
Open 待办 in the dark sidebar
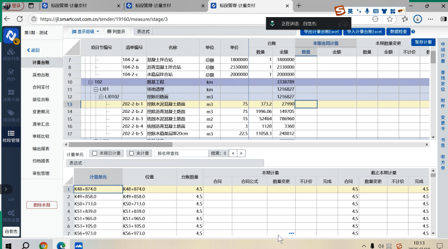pos(11,75)
